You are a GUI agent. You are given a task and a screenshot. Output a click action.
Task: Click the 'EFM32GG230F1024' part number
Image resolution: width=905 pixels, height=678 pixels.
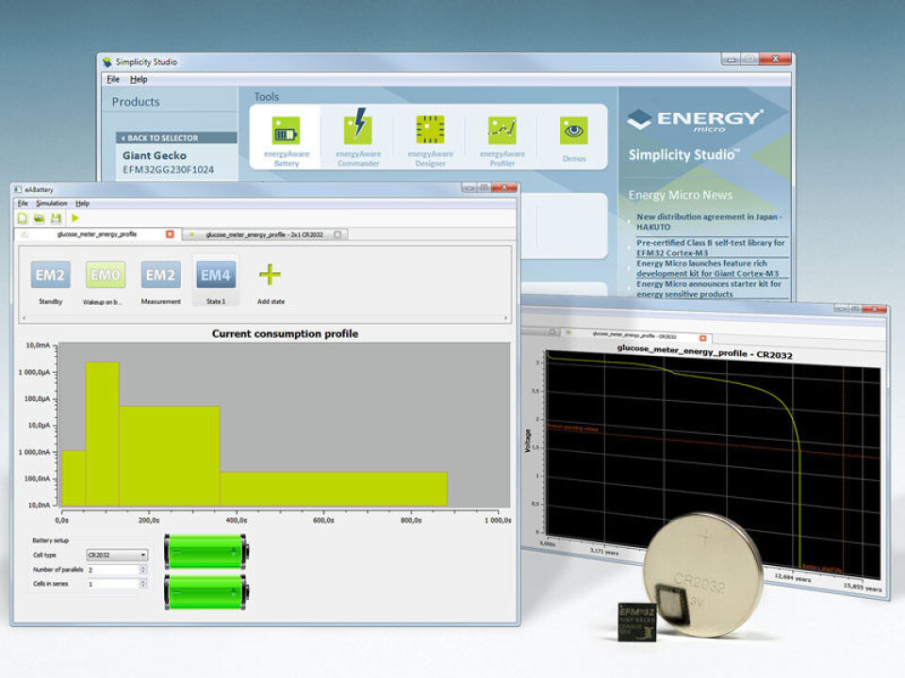(x=168, y=169)
